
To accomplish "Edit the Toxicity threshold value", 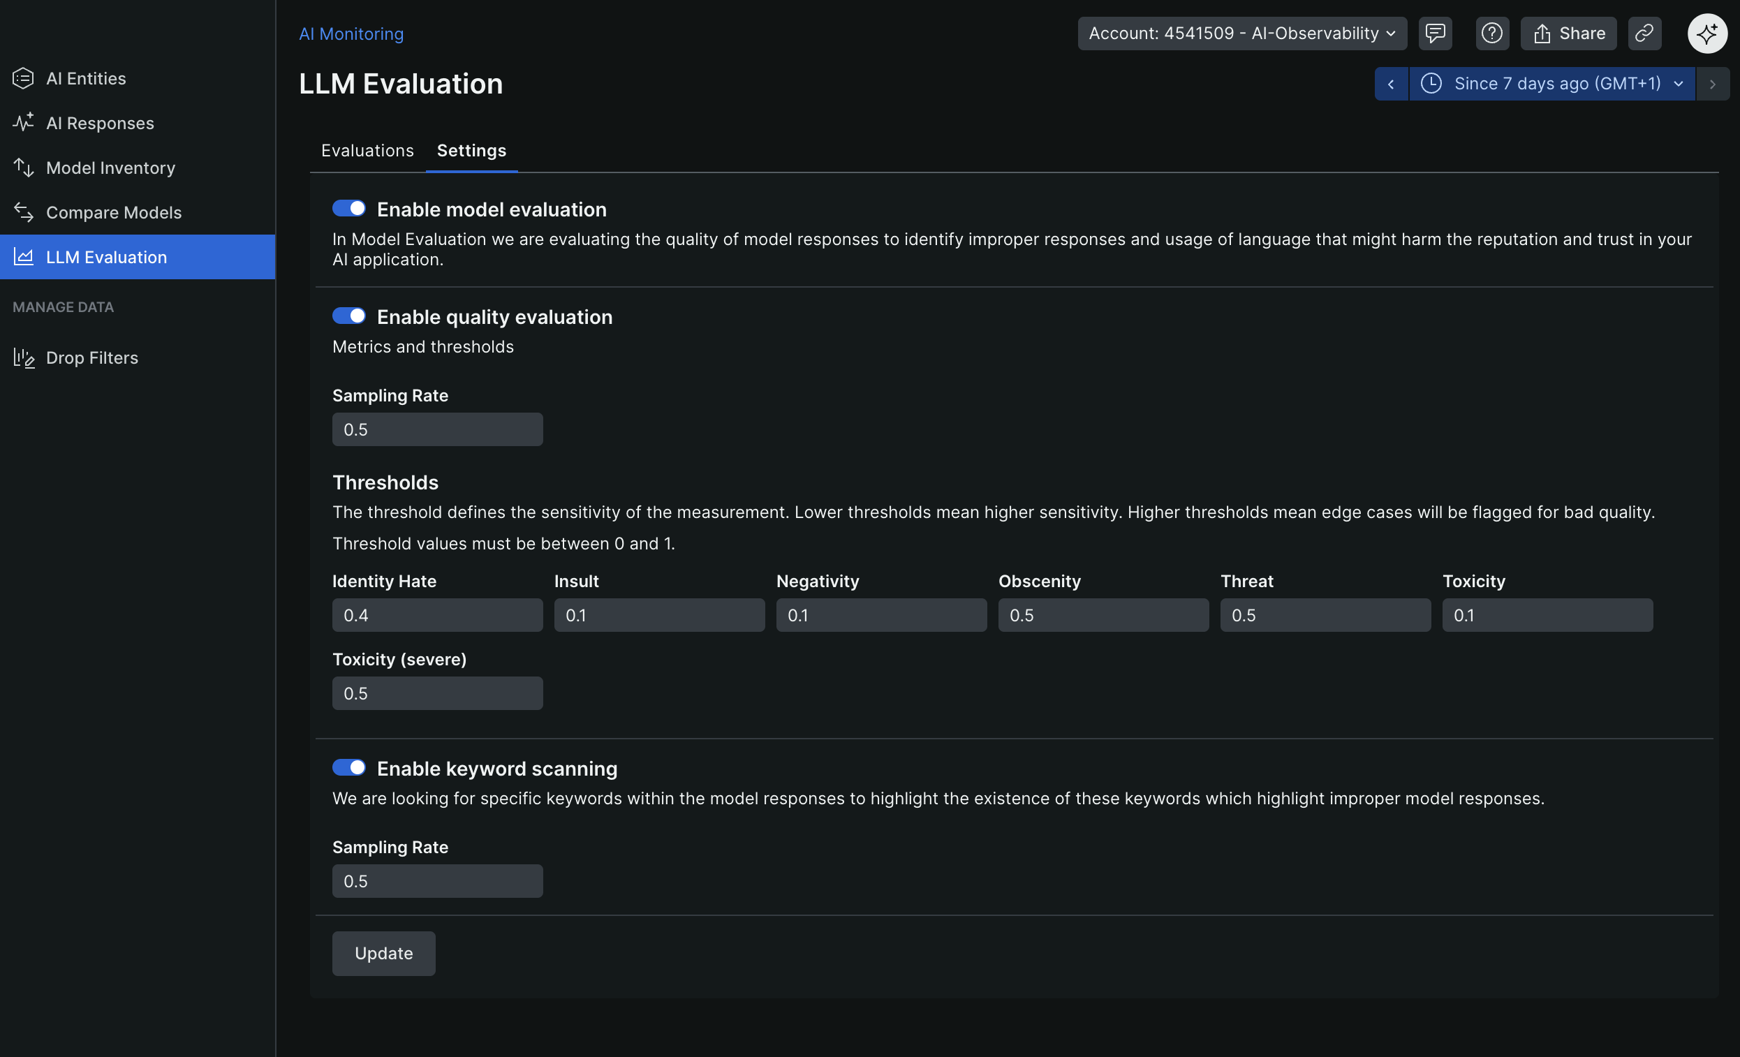I will coord(1546,615).
